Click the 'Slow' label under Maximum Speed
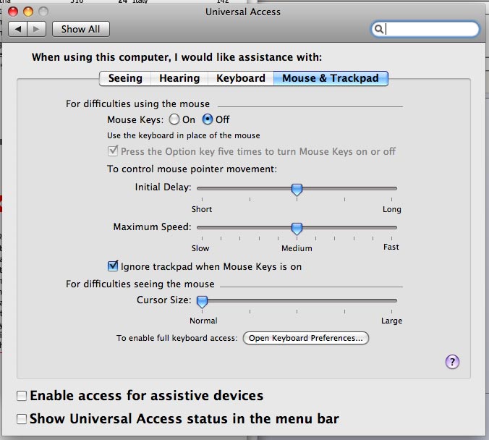 pyautogui.click(x=200, y=248)
